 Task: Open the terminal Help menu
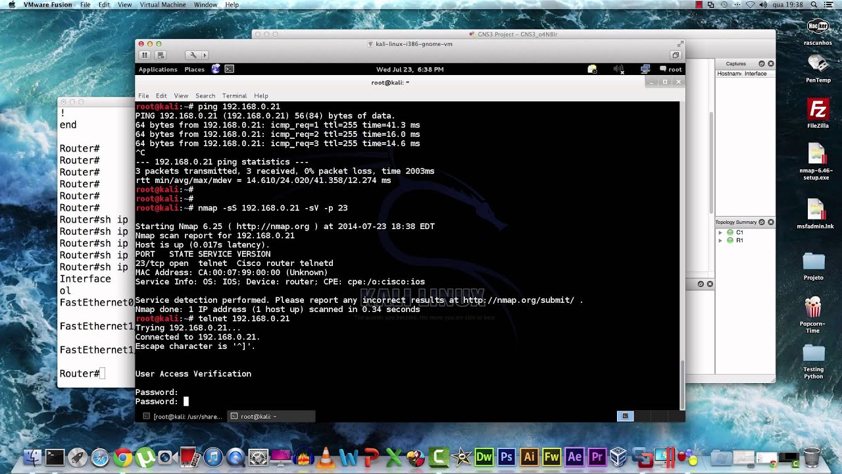coord(261,95)
